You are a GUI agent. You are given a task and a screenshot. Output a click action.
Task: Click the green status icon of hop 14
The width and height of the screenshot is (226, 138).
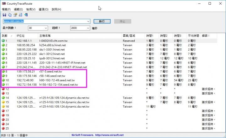[x=3, y=98]
